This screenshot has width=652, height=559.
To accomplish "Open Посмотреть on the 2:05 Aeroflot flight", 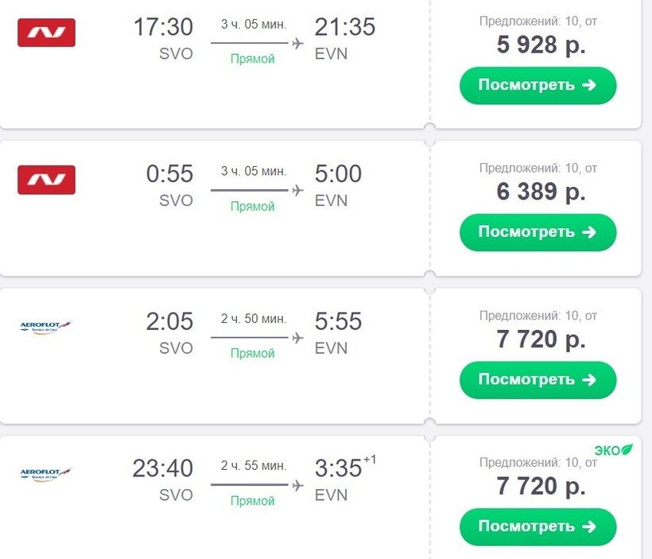I will point(538,380).
